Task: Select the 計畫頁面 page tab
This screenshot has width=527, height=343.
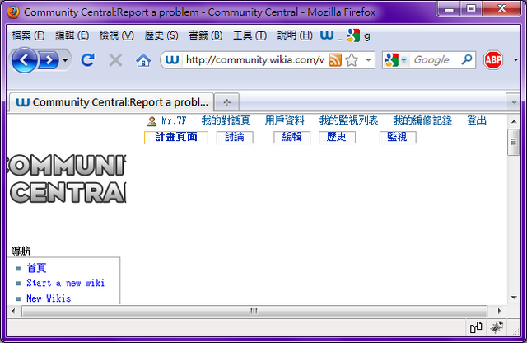Action: pyautogui.click(x=176, y=138)
